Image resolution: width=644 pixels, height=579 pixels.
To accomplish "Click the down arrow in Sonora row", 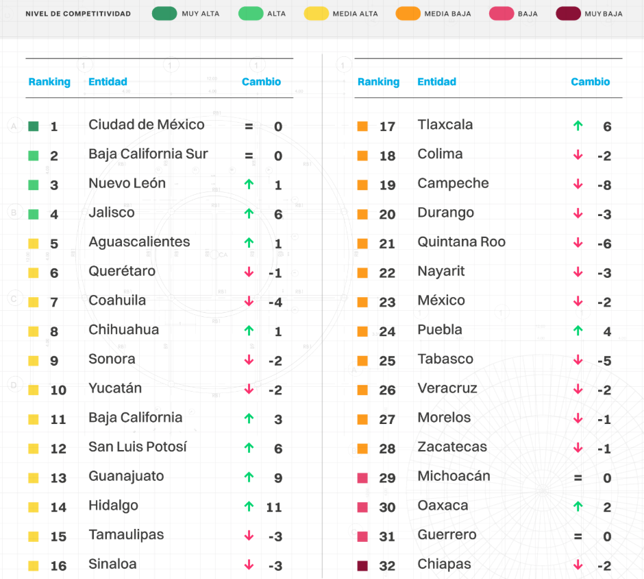I will (249, 360).
